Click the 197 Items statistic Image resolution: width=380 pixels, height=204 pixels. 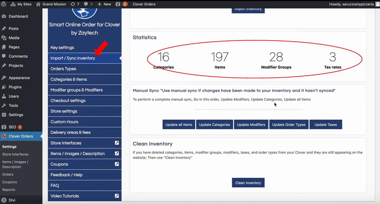[220, 61]
